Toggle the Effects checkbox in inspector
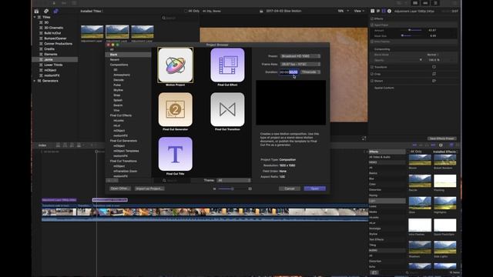The width and height of the screenshot is (493, 277). pos(372,18)
